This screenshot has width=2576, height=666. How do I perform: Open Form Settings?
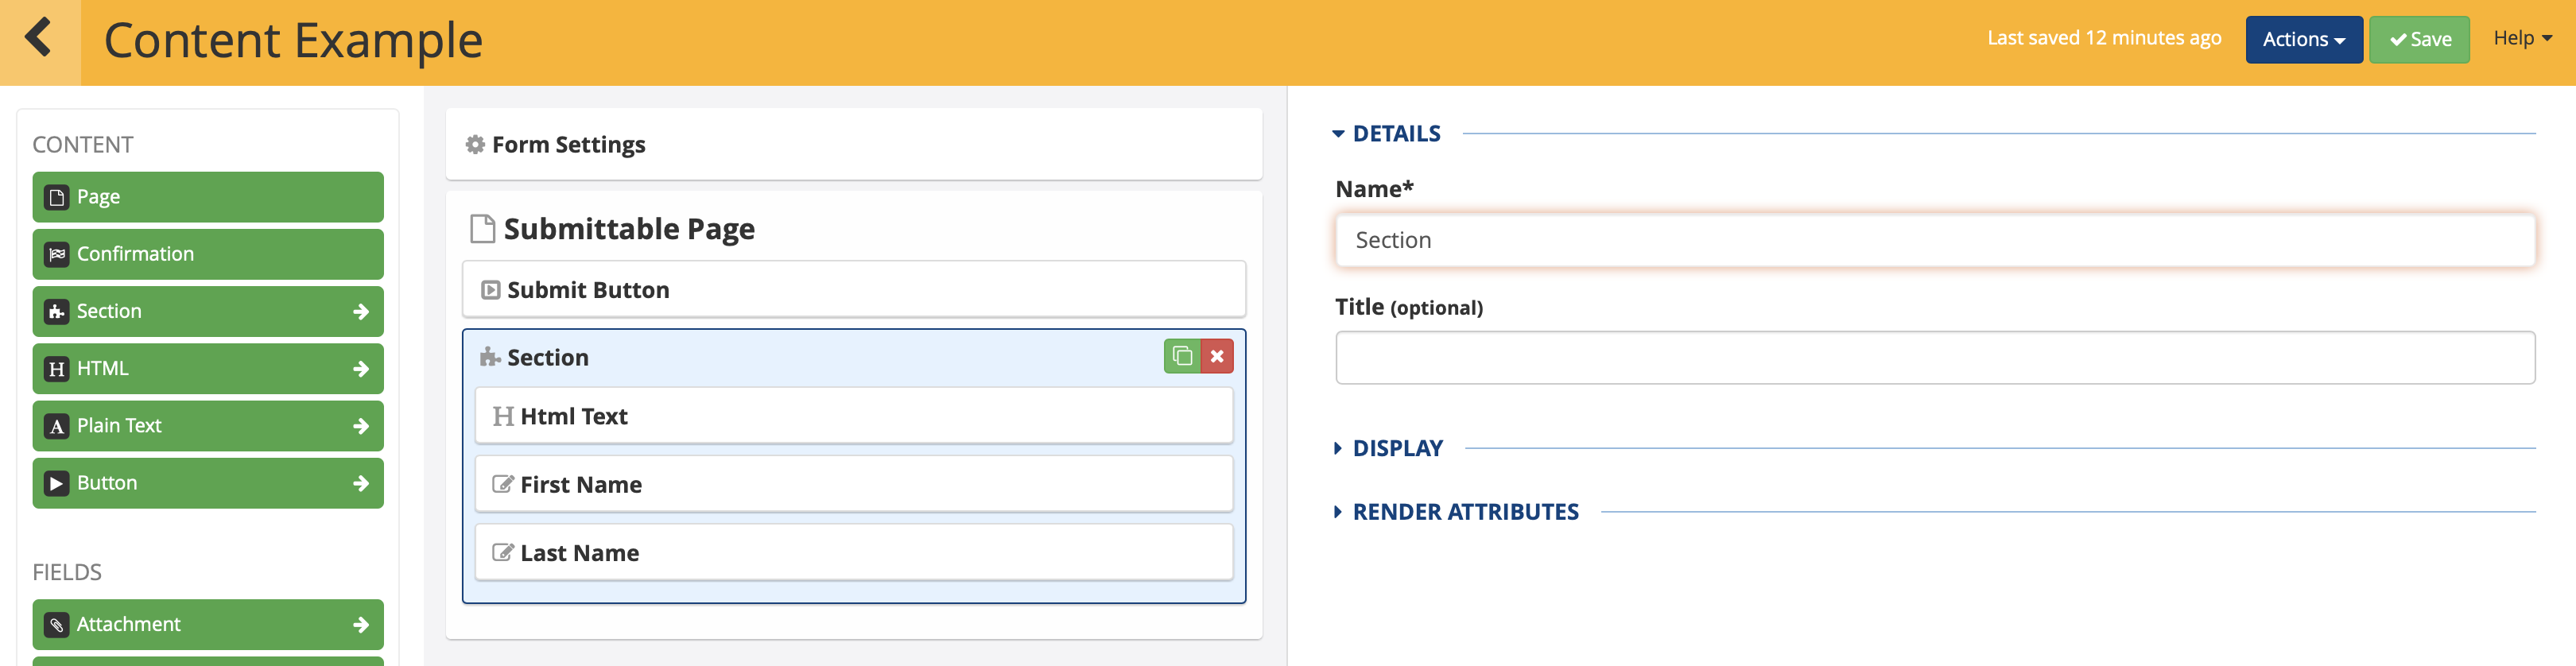point(854,145)
